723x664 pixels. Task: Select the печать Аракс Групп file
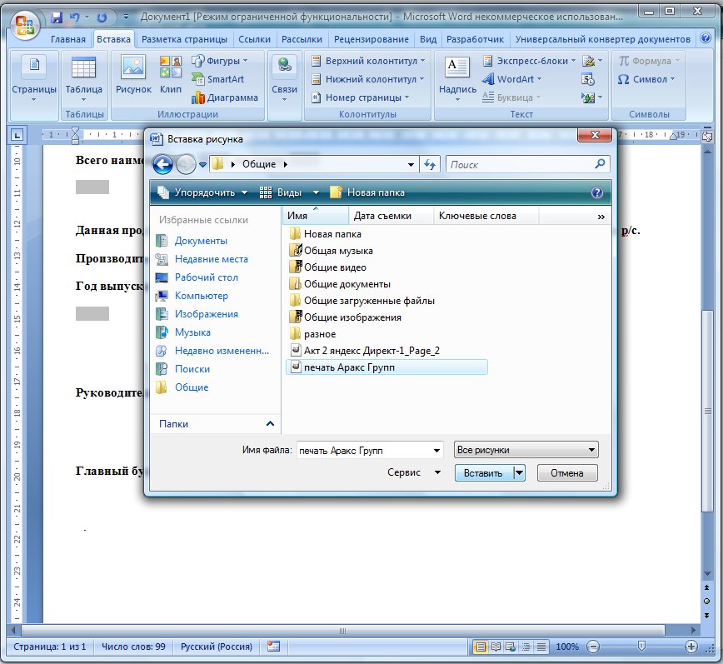point(349,367)
